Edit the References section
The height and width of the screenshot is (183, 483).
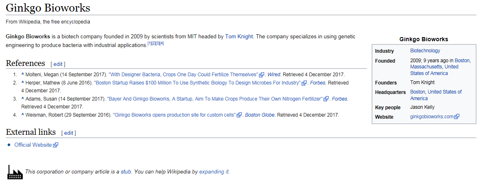[x=58, y=64]
